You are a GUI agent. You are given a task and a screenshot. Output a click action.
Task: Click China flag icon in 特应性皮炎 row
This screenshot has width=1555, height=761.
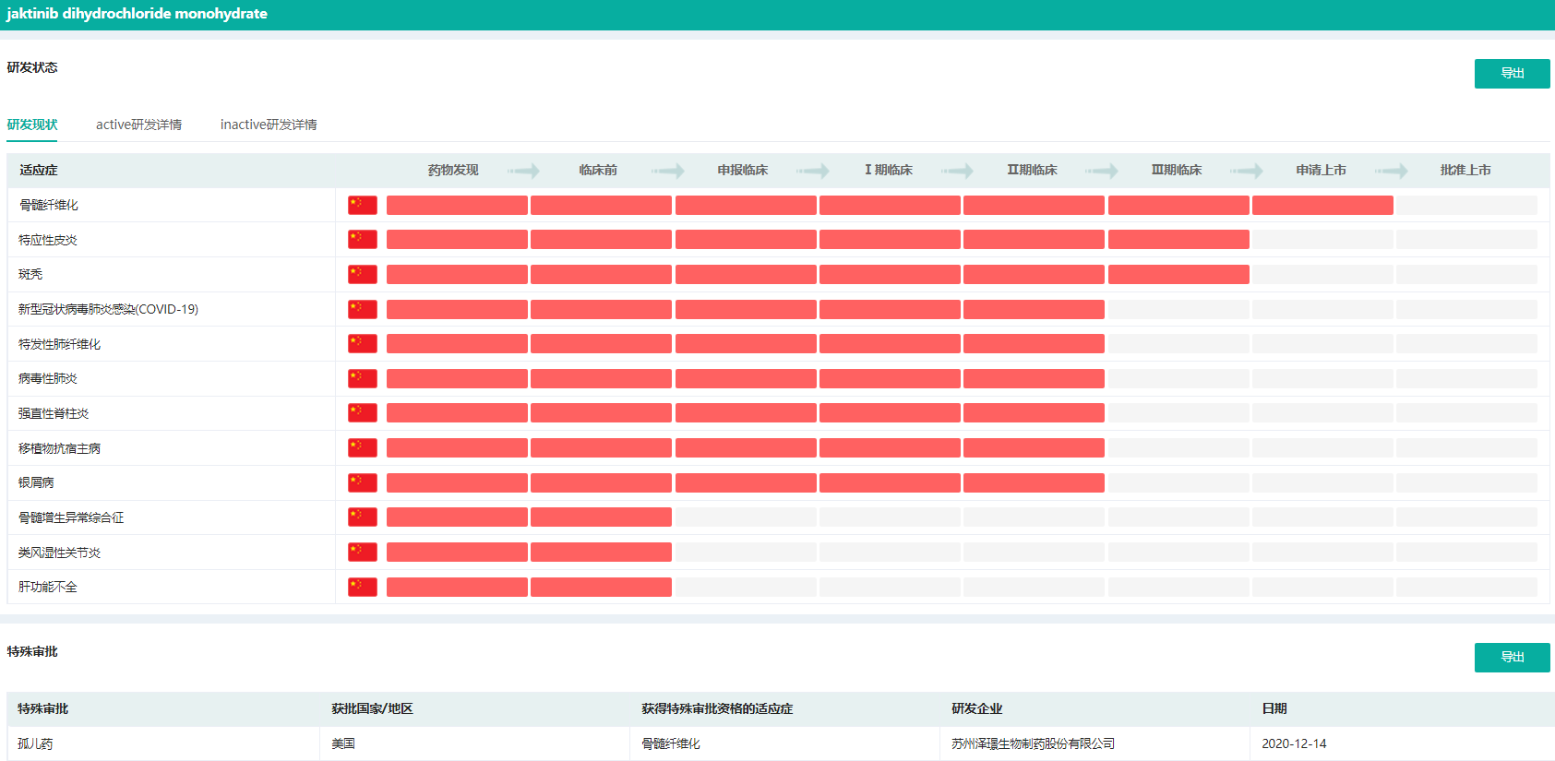[x=362, y=240]
